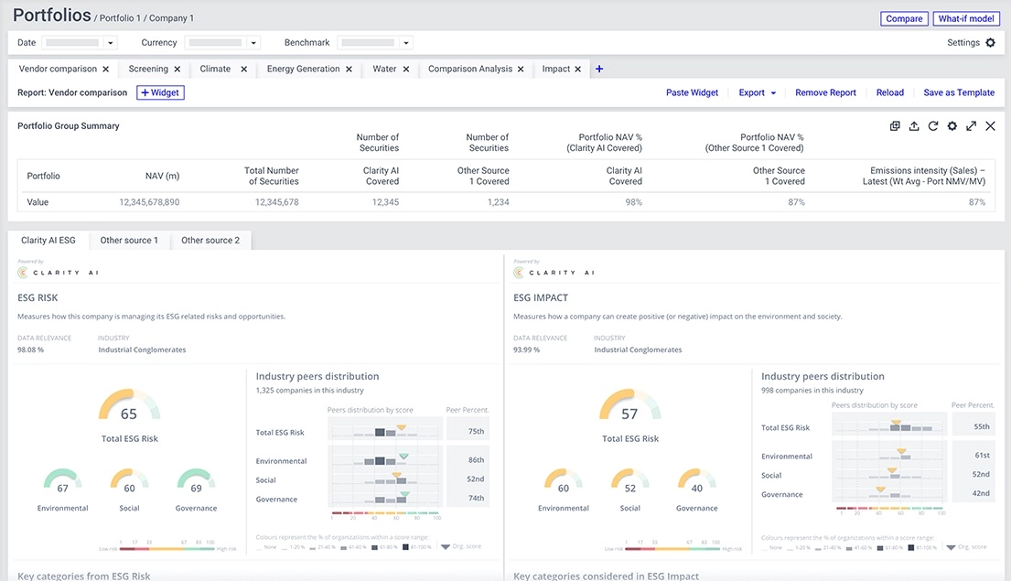
Task: Click the duplicate widget icon in Portfolio Group Summary
Action: click(895, 126)
